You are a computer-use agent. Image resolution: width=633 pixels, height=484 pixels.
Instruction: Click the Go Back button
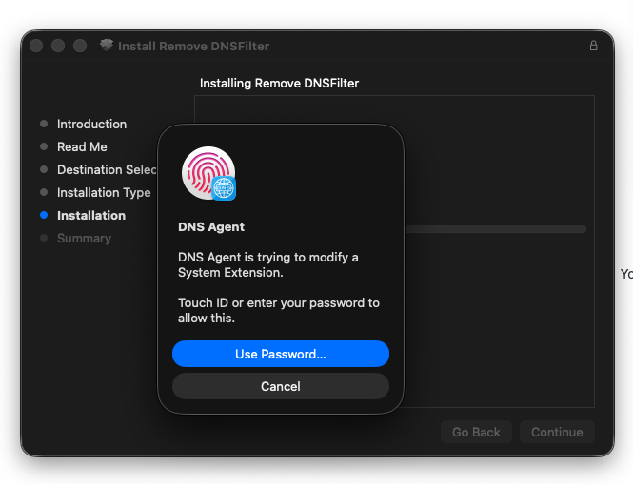tap(476, 432)
